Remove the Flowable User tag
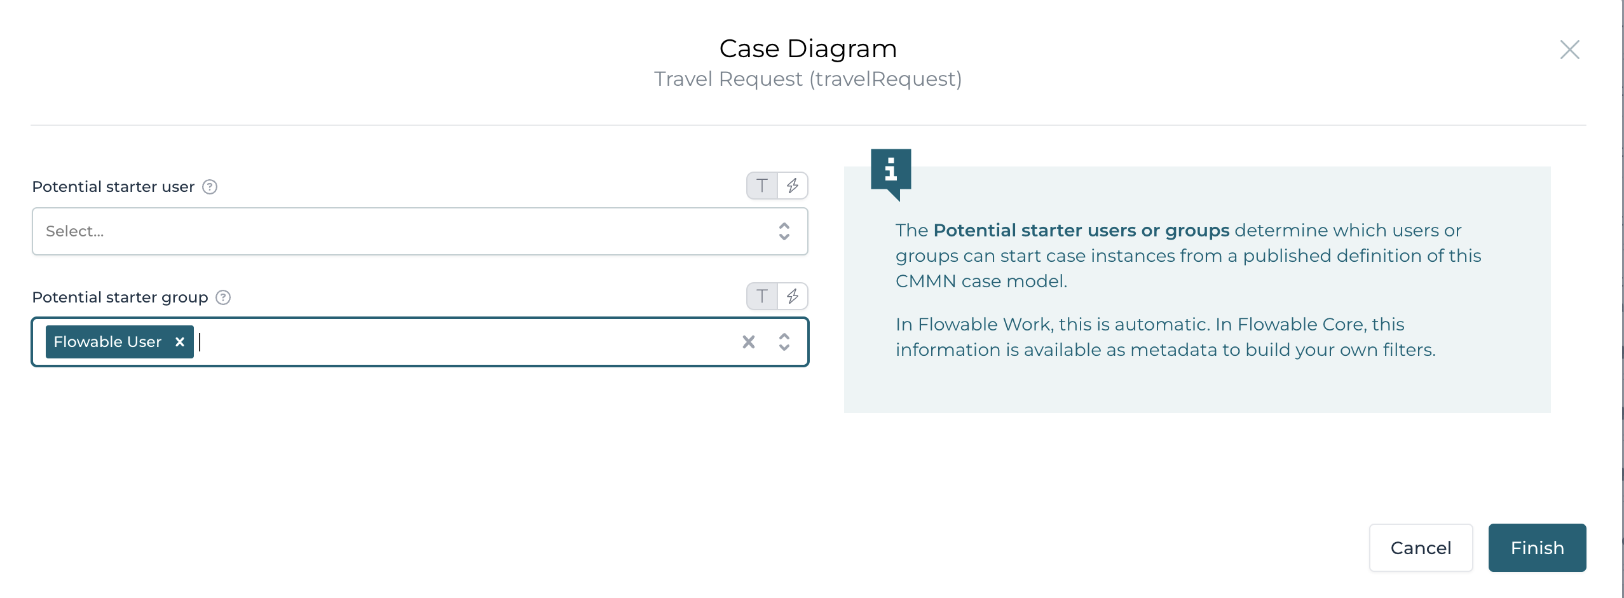 180,342
